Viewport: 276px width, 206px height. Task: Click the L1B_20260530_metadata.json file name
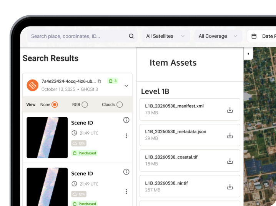pos(176,131)
